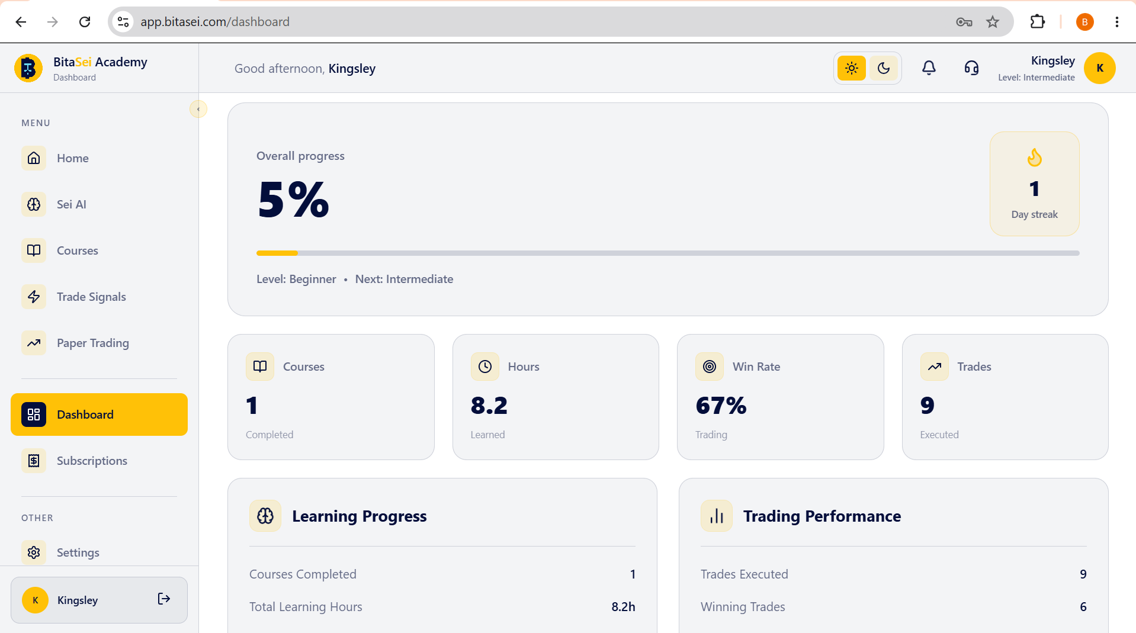Screen dimensions: 1136x633
Task: Select the Dashboard menu item
Action: click(x=99, y=414)
